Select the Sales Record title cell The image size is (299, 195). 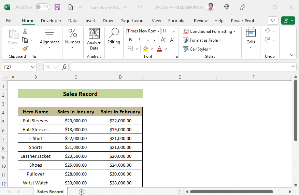(80, 94)
